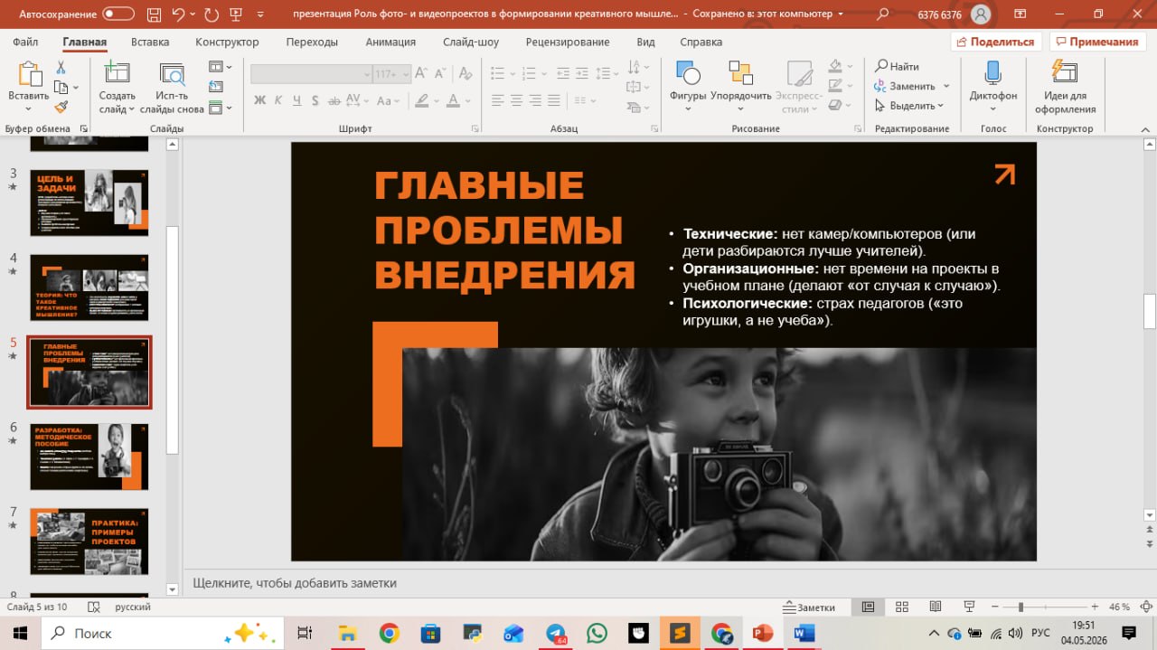
Task: Switch to the Слайд-шоу tab
Action: pyautogui.click(x=471, y=42)
